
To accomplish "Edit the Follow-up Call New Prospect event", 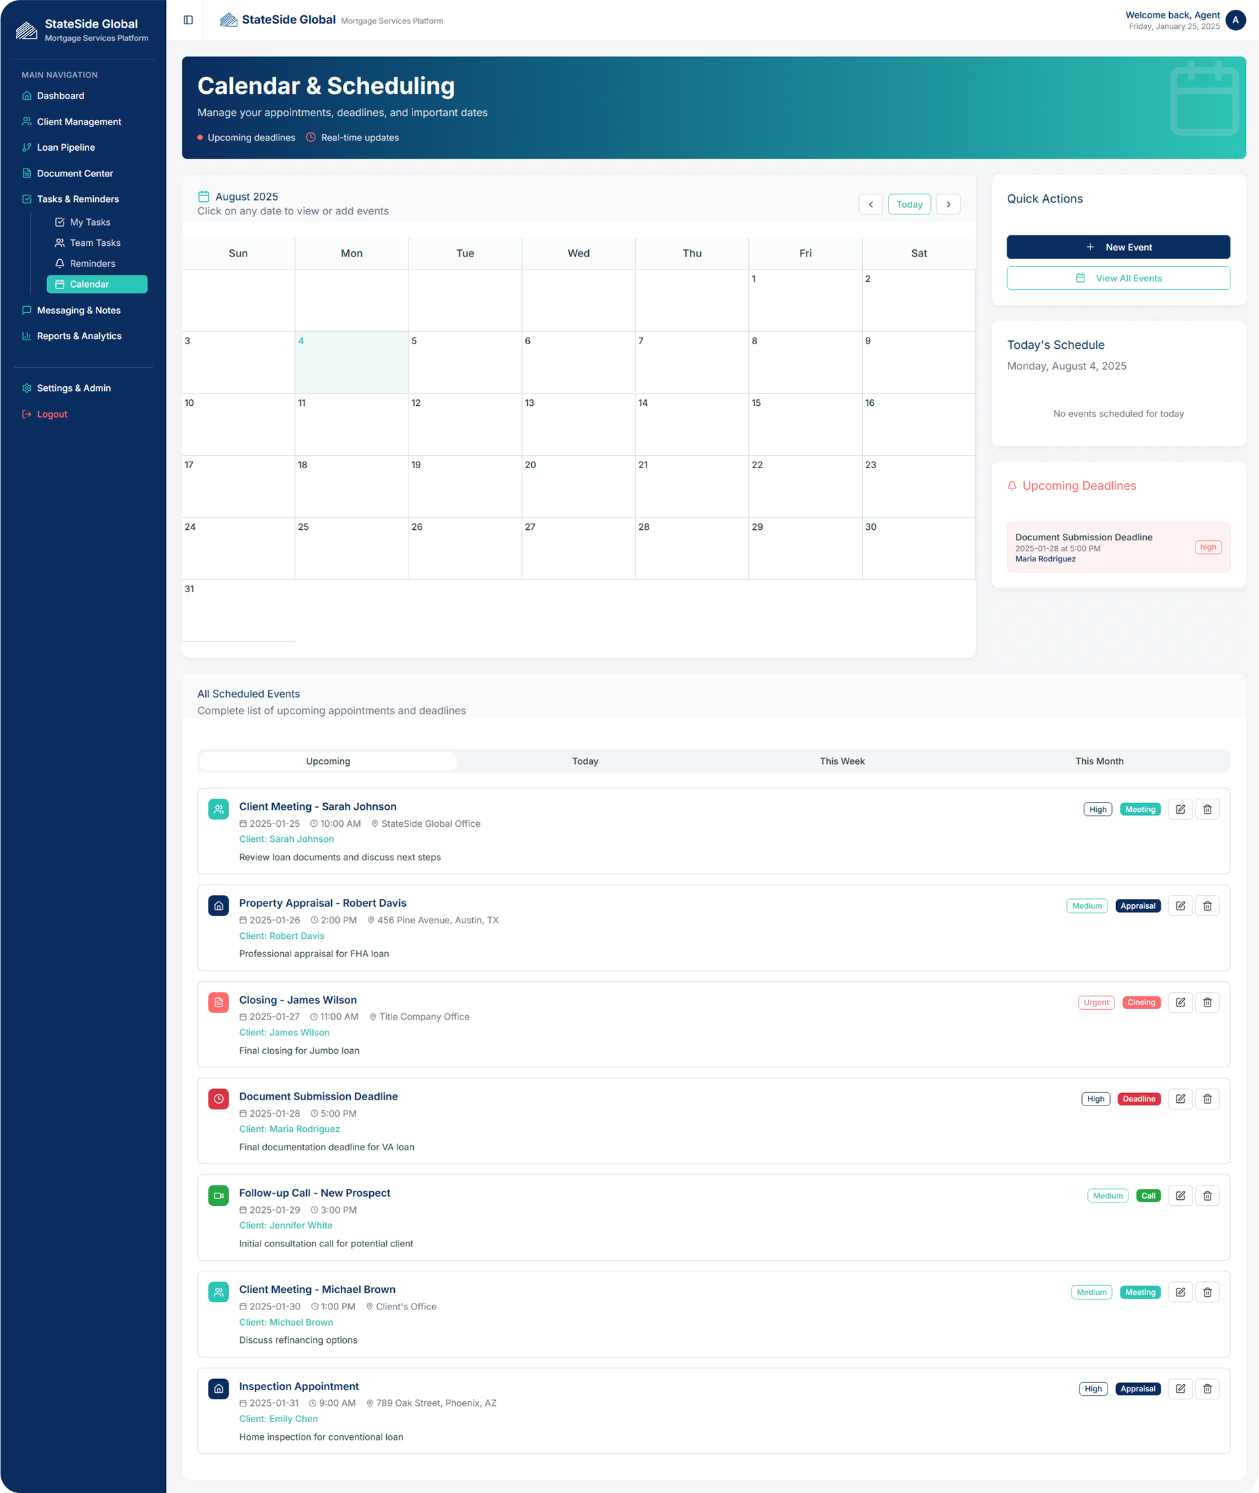I will pyautogui.click(x=1180, y=1195).
